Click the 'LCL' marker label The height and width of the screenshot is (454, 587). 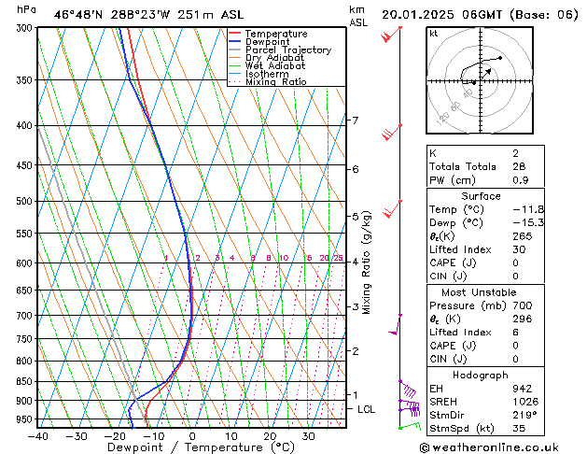pyautogui.click(x=366, y=409)
